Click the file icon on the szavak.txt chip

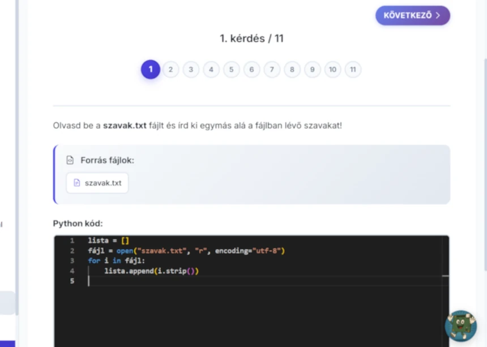tap(76, 183)
